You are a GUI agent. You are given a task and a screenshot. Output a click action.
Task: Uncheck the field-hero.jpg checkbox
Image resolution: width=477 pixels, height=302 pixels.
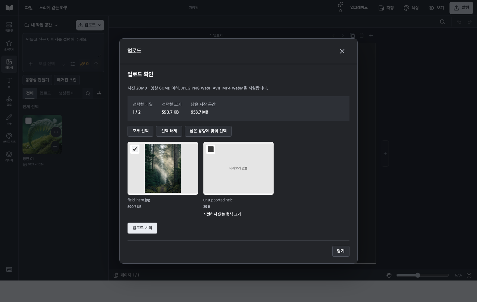pos(135,149)
